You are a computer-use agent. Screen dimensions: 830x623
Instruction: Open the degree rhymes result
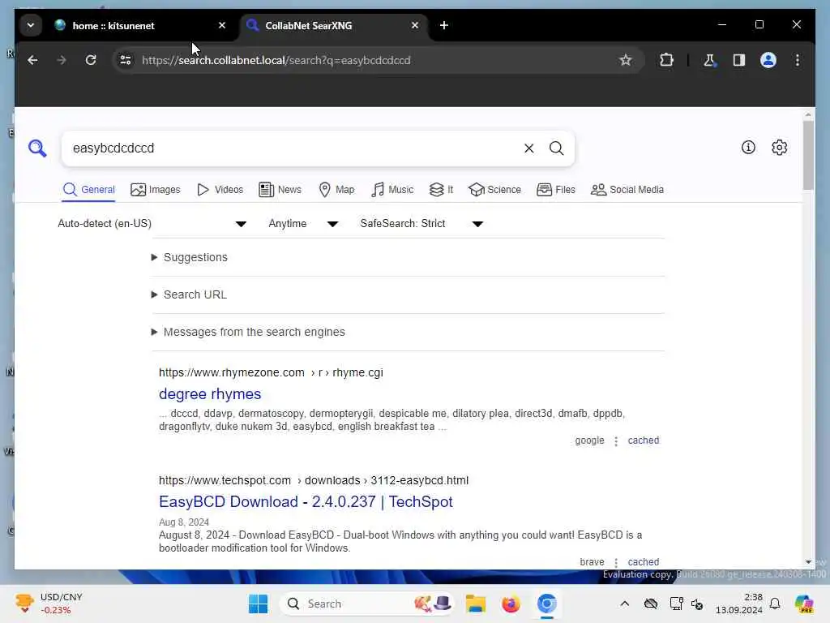(x=210, y=394)
